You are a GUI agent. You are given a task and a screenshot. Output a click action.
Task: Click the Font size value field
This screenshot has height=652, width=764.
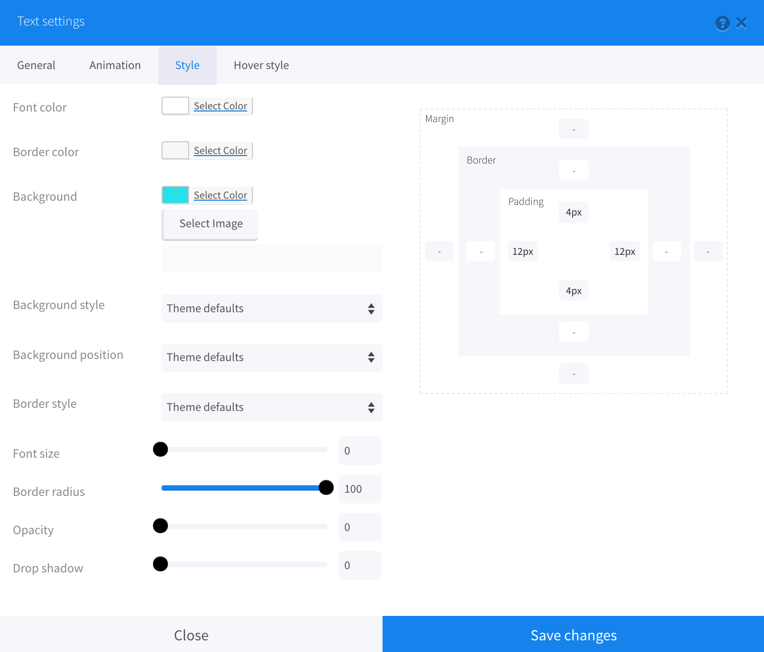click(360, 451)
